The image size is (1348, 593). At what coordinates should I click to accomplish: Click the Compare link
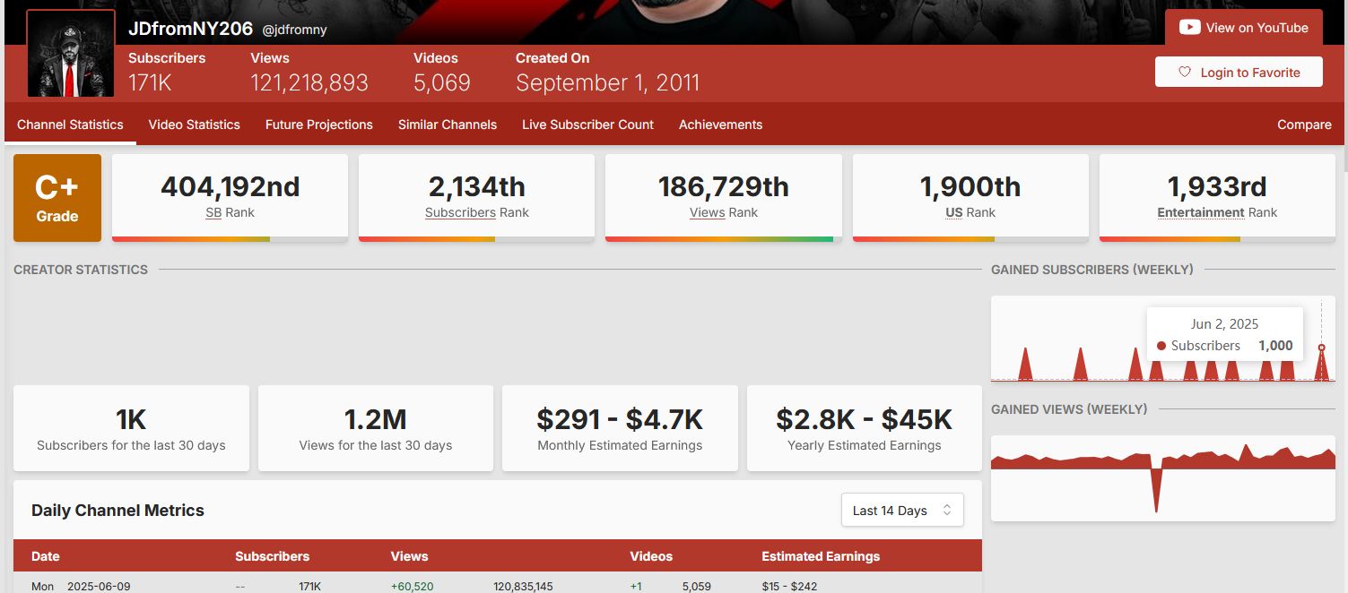1304,125
